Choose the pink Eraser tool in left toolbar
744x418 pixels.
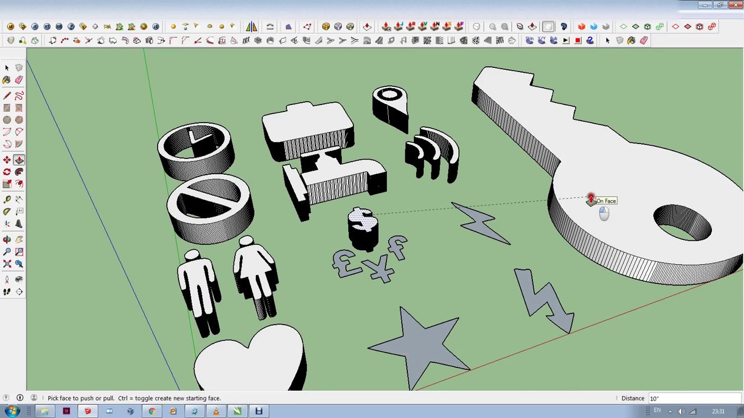(19, 80)
